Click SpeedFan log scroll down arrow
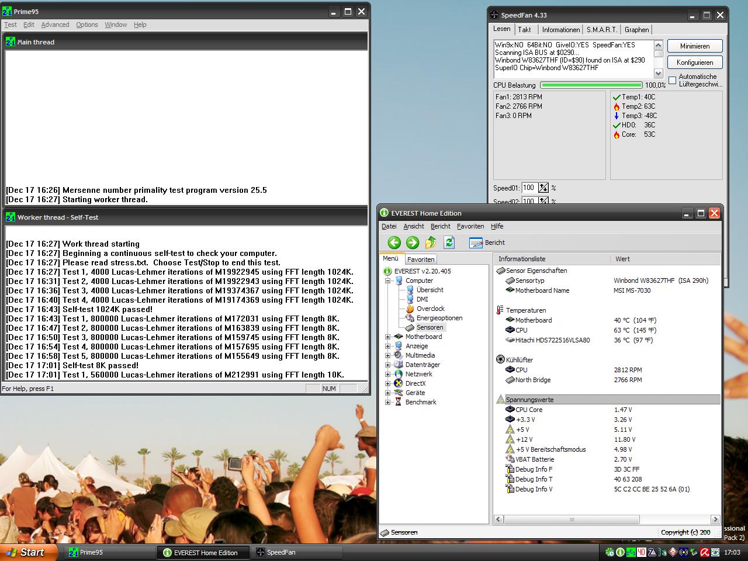The height and width of the screenshot is (561, 748). click(659, 74)
